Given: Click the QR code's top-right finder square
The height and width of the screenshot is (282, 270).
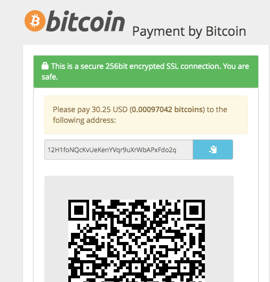Looking at the screenshot, I should click(x=194, y=210).
